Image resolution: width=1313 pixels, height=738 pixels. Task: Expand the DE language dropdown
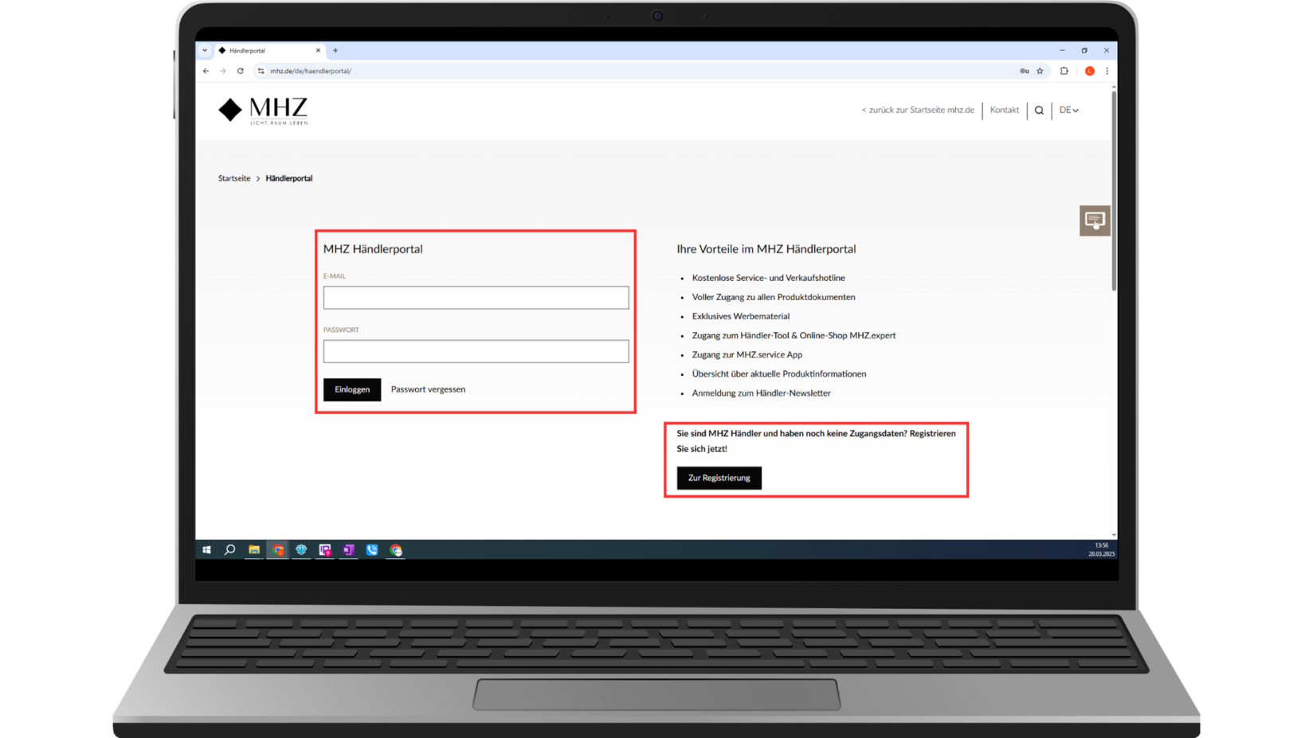(x=1068, y=111)
